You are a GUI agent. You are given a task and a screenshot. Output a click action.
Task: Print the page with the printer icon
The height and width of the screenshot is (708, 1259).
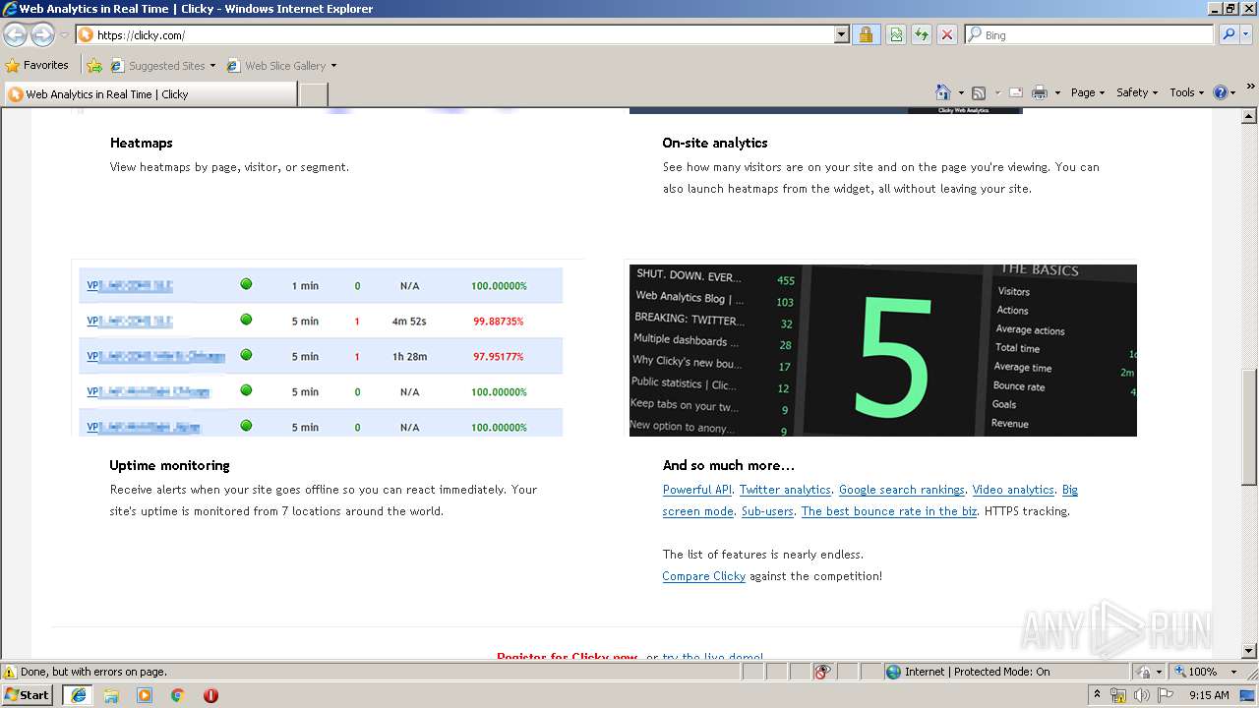pos(1040,92)
